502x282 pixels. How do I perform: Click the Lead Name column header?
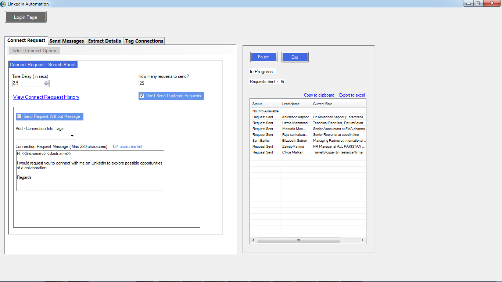click(295, 104)
